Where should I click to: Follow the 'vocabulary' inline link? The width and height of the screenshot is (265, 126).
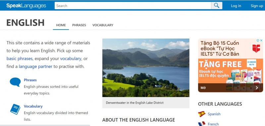click(71, 59)
